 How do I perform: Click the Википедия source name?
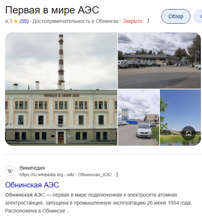pos(32,168)
